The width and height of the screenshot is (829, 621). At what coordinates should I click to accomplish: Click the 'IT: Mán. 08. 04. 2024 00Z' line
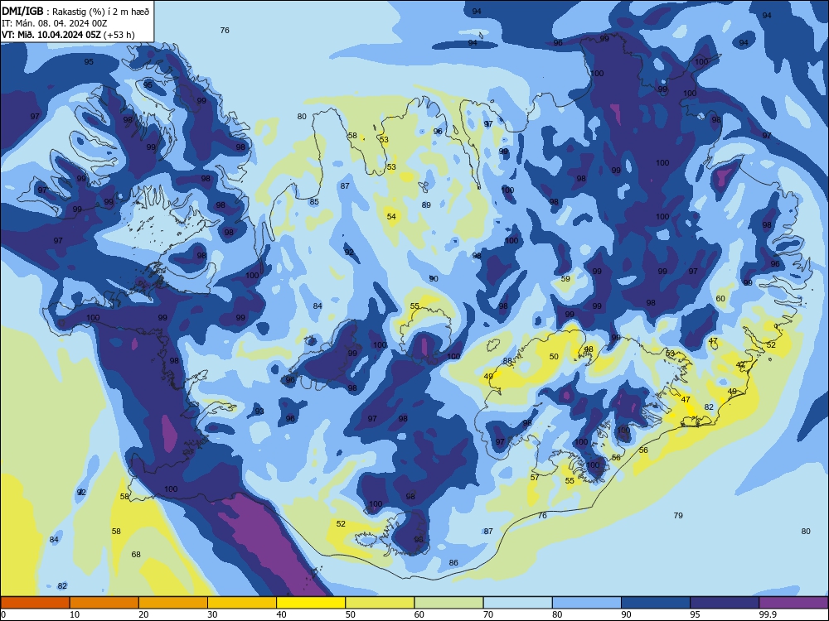tap(55, 23)
